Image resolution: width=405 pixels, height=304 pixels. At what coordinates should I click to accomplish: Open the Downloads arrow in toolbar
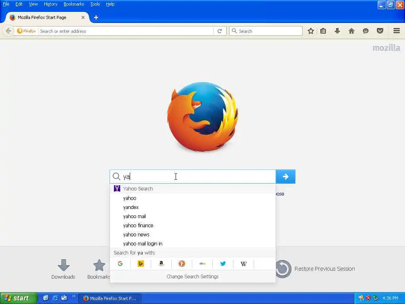point(337,31)
